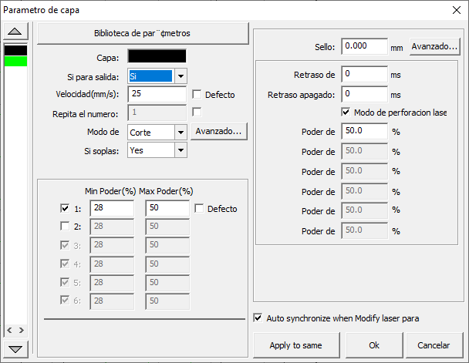
Task: Click Avanzado button beside Sello field
Action: [434, 47]
